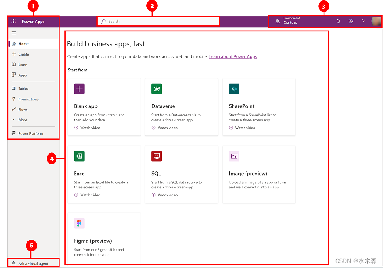Select the Dataverse tile icon
The height and width of the screenshot is (268, 383).
click(x=157, y=89)
